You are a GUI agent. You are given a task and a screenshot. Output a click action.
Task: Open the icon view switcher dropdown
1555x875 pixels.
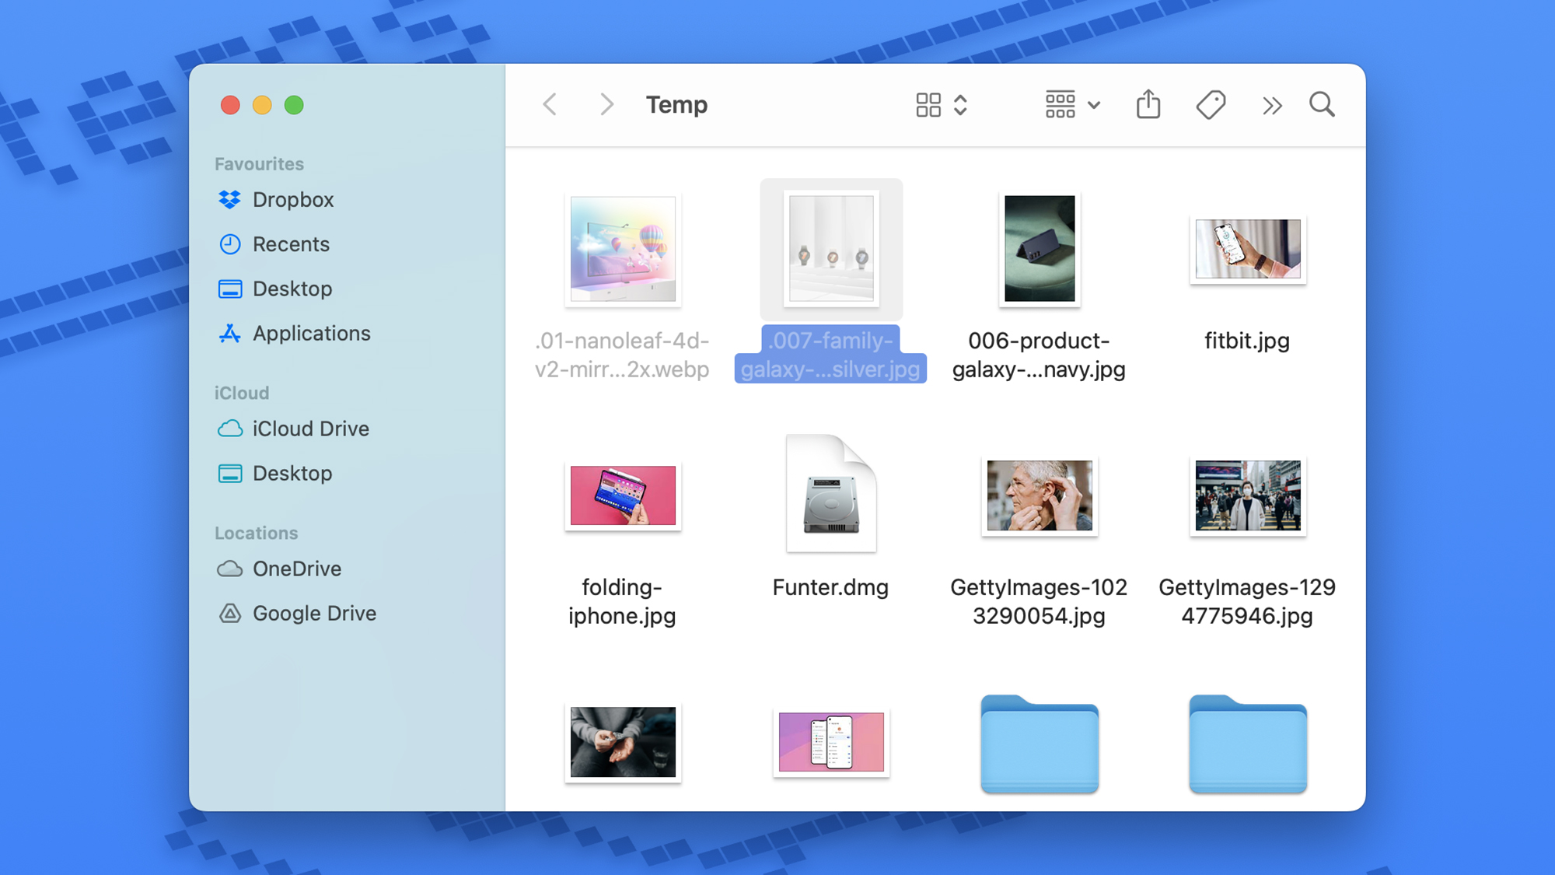(942, 105)
